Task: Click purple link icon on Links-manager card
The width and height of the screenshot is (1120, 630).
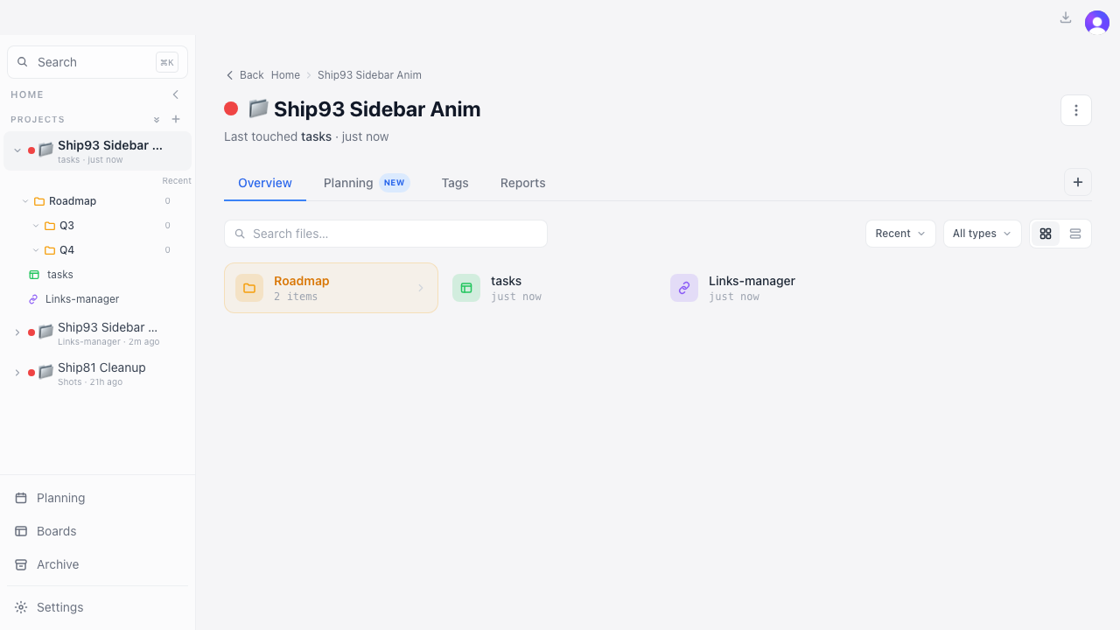Action: pyautogui.click(x=684, y=288)
